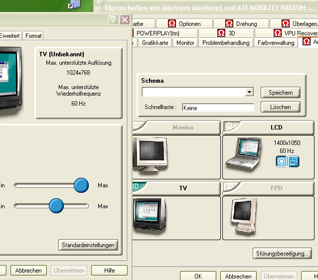
Task: Click Standardeinstellungen button
Action: click(88, 245)
